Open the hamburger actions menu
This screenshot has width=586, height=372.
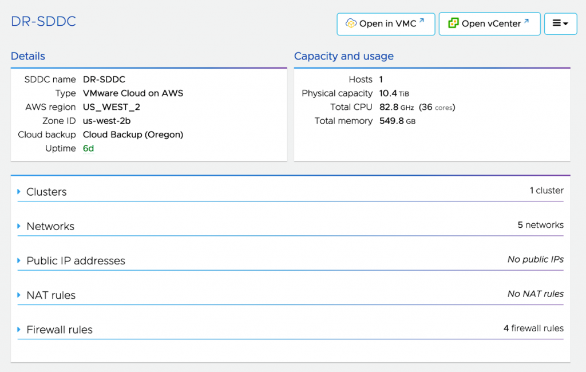(560, 24)
